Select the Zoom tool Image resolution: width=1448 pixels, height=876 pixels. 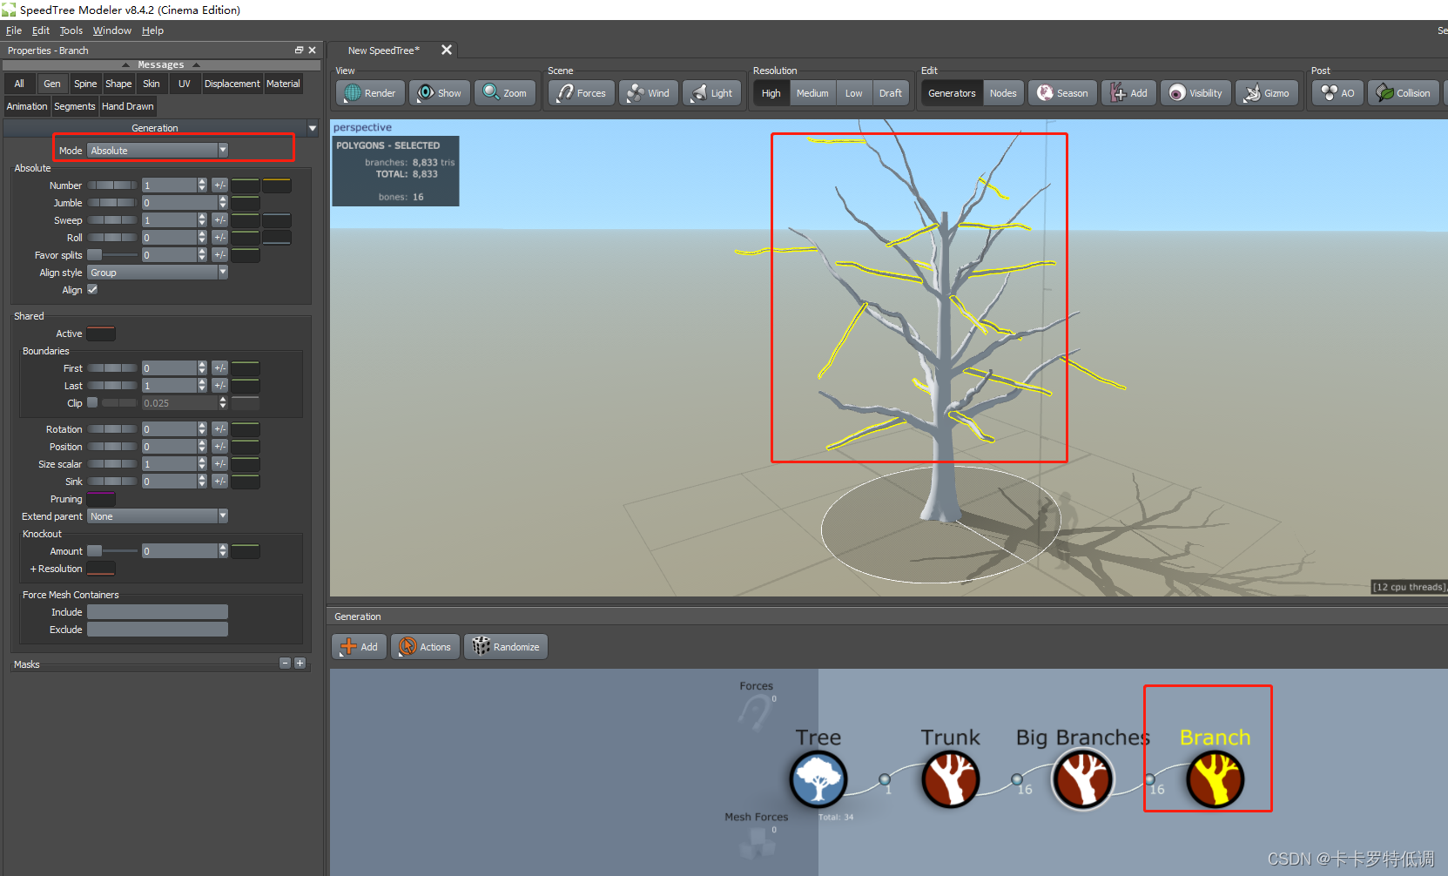tap(505, 93)
